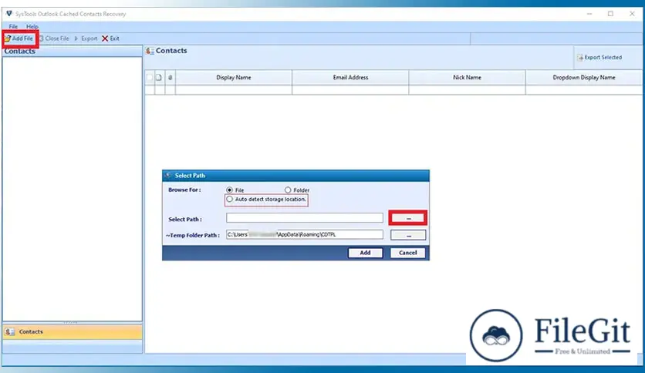
Task: Click browse button beside Select Path
Action: [x=408, y=218]
